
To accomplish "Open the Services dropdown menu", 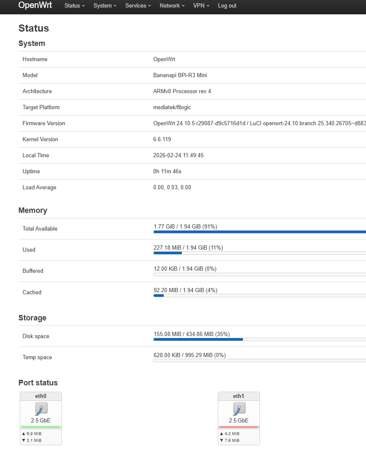I will click(138, 6).
